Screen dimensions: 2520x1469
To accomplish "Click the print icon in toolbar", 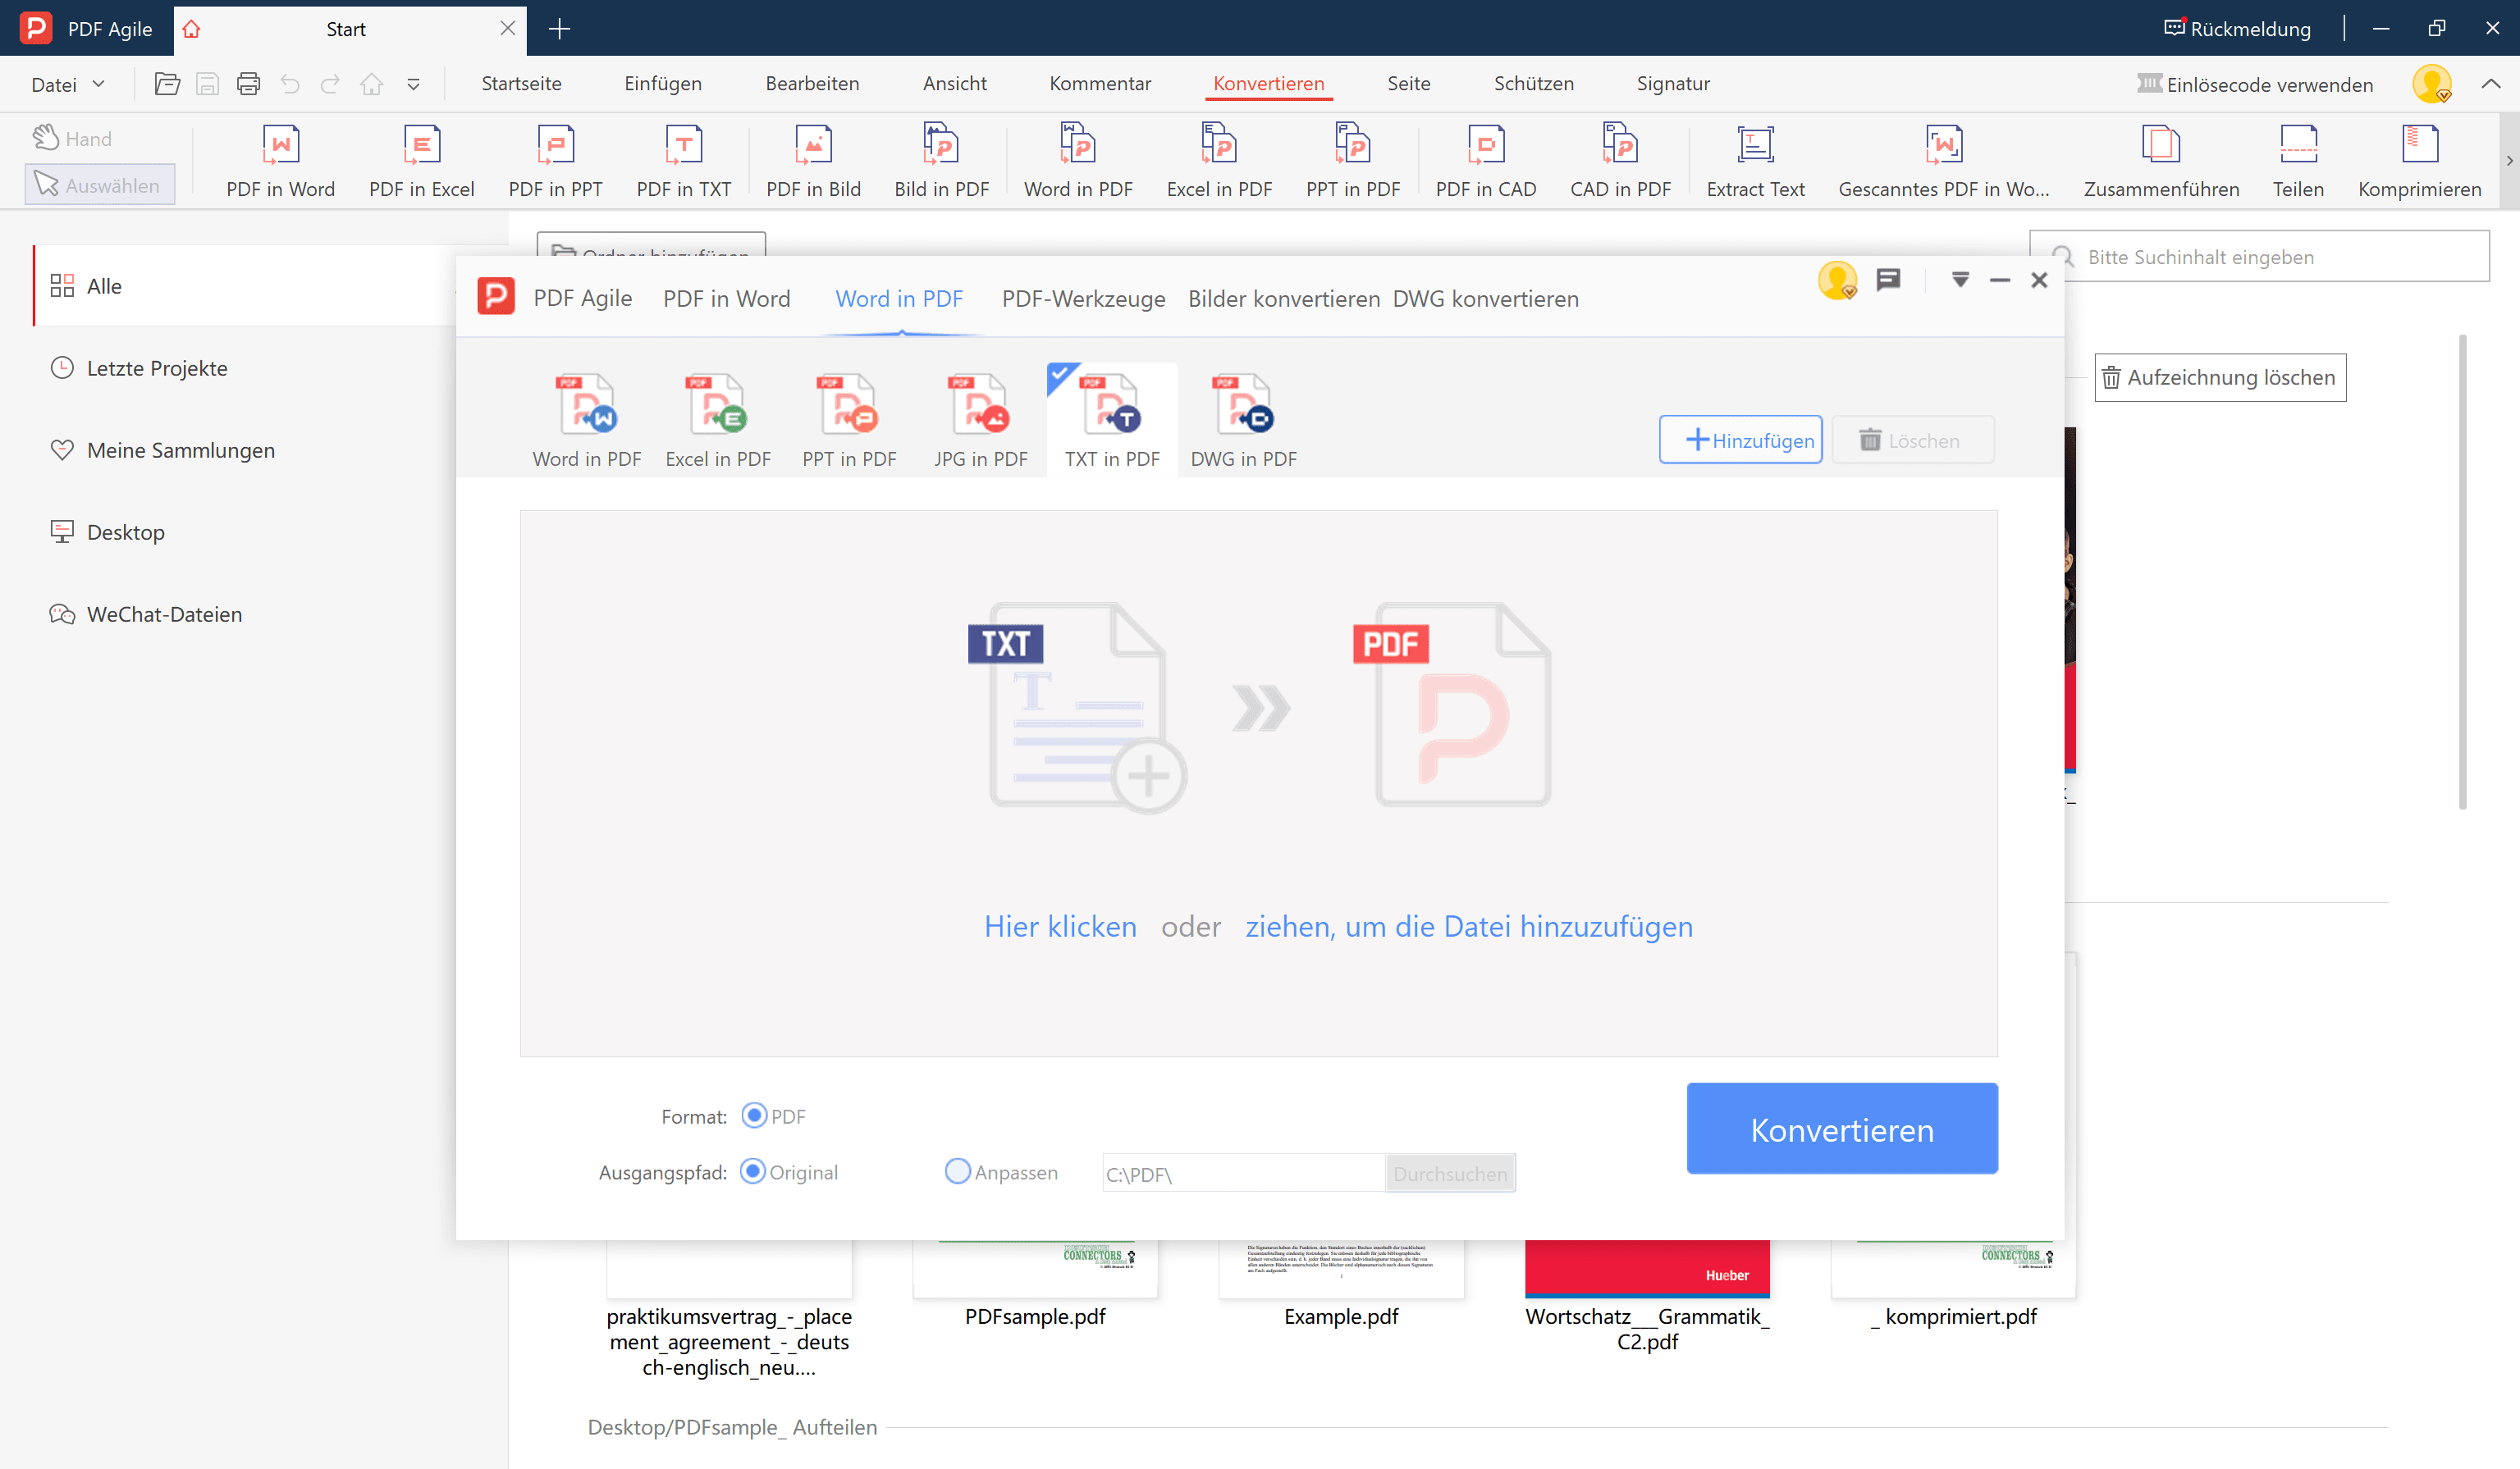I will pos(248,84).
